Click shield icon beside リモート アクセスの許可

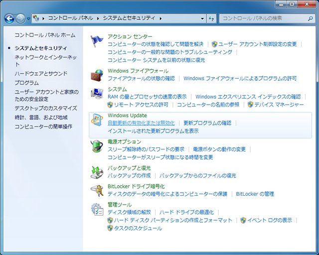coord(110,105)
